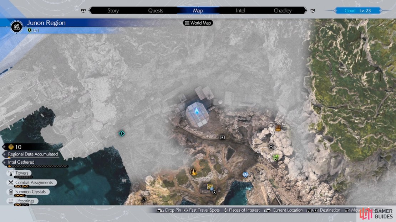Select the green quest marker on the map
396x222 pixels.
coord(276,158)
